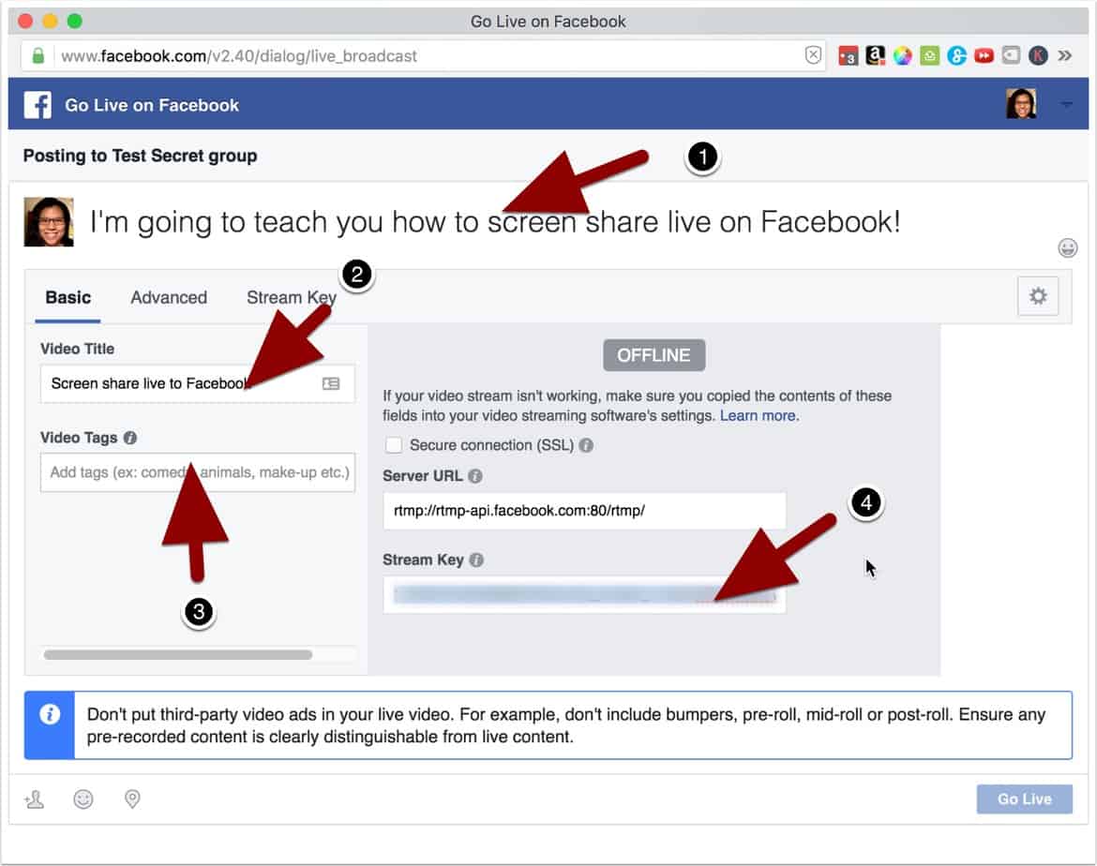The image size is (1097, 866).
Task: Click the Video Tags info icon
Action: click(x=130, y=438)
